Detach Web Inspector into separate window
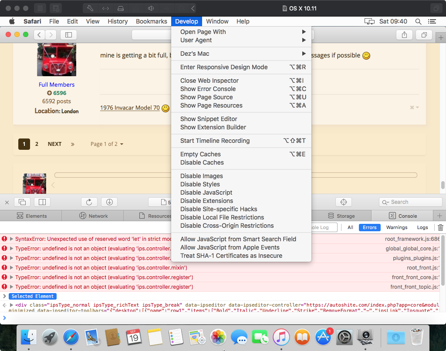Screen dimensions: 446x351 coord(22,202)
